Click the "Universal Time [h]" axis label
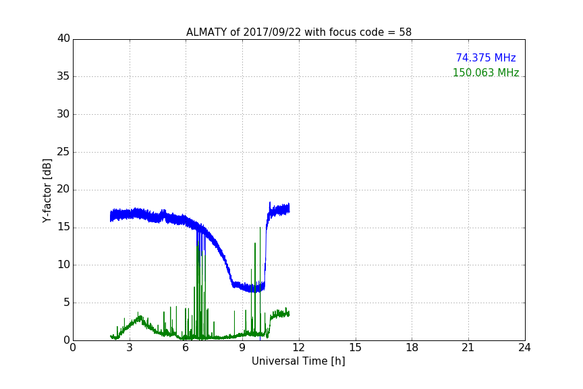Viewport: 583px width, 389px height. pyautogui.click(x=298, y=361)
